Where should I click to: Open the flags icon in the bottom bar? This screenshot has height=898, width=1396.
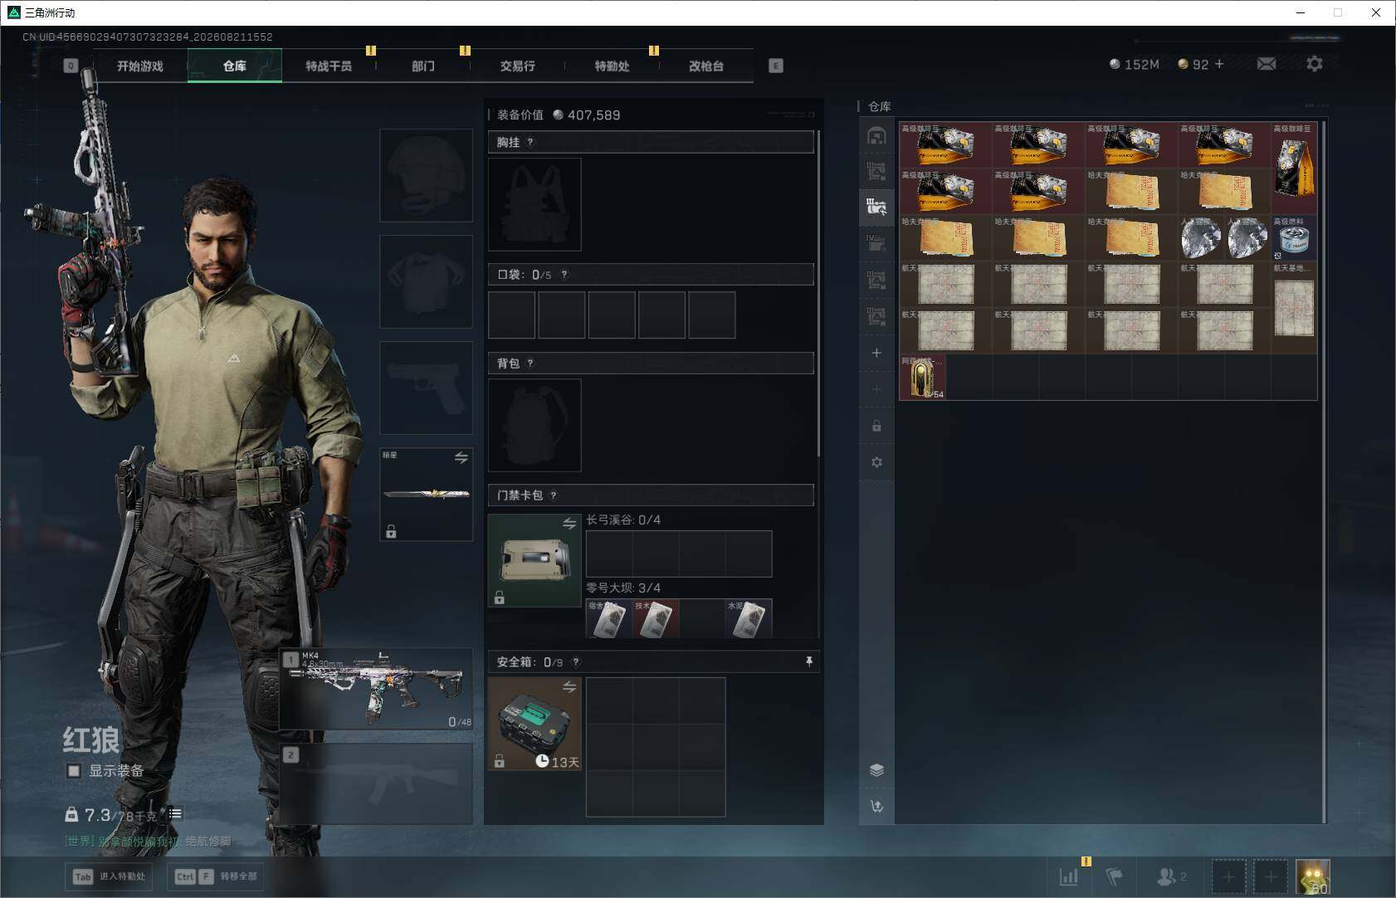(1115, 876)
